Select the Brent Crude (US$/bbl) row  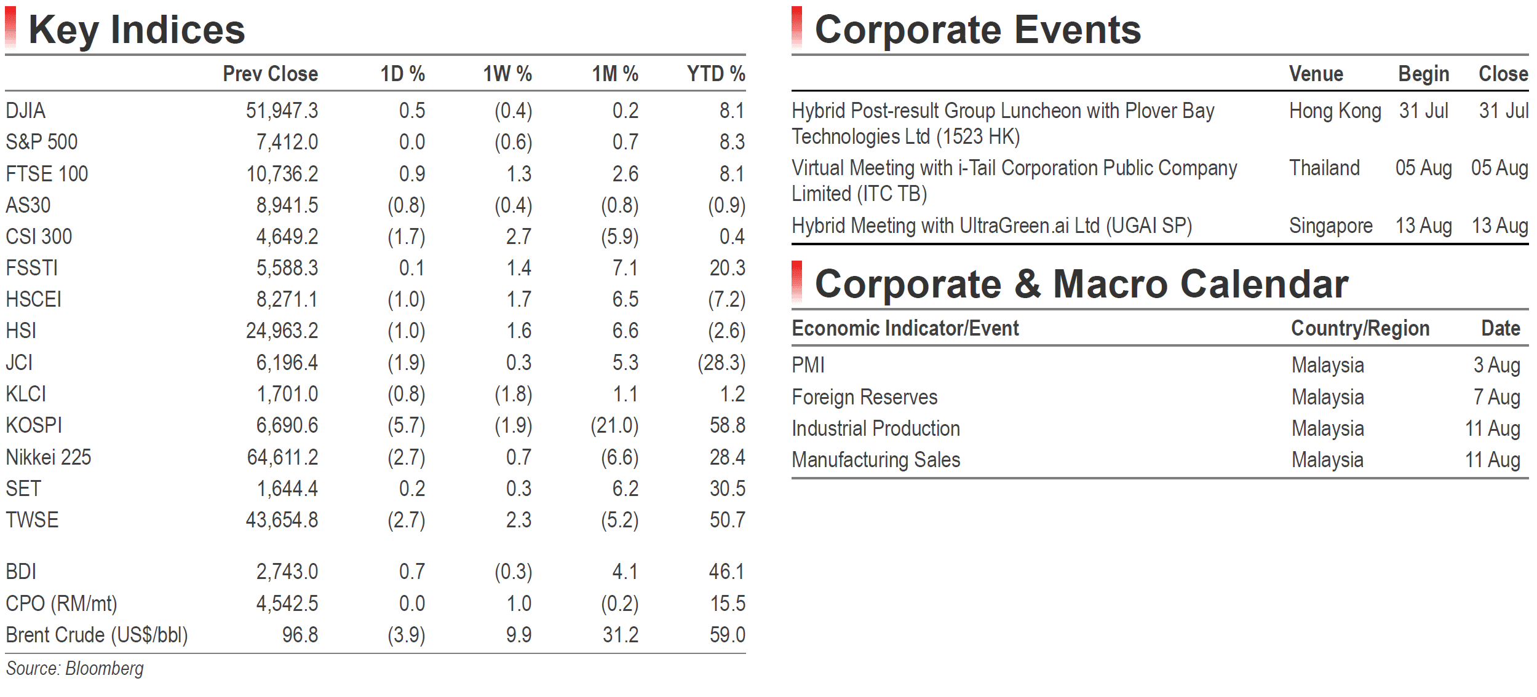click(x=375, y=635)
